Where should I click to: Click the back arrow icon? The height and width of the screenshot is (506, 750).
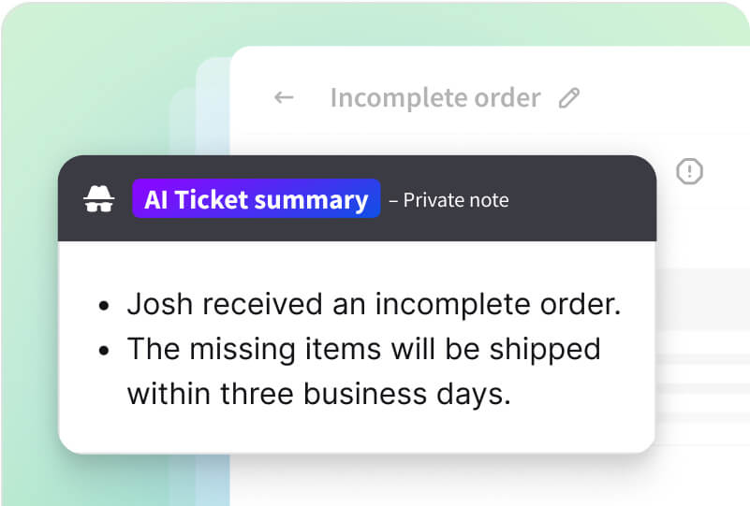coord(284,97)
